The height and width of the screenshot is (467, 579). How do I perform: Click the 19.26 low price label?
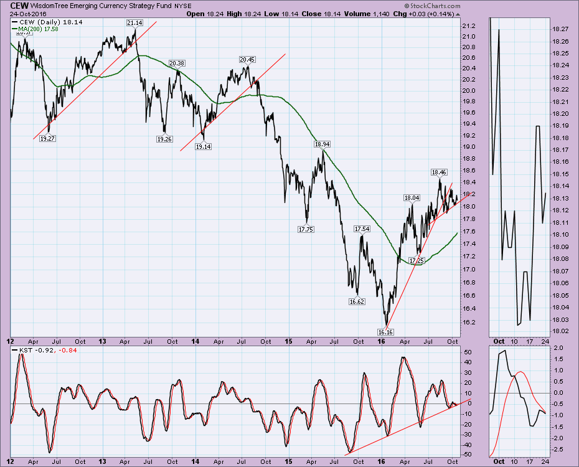tap(164, 139)
